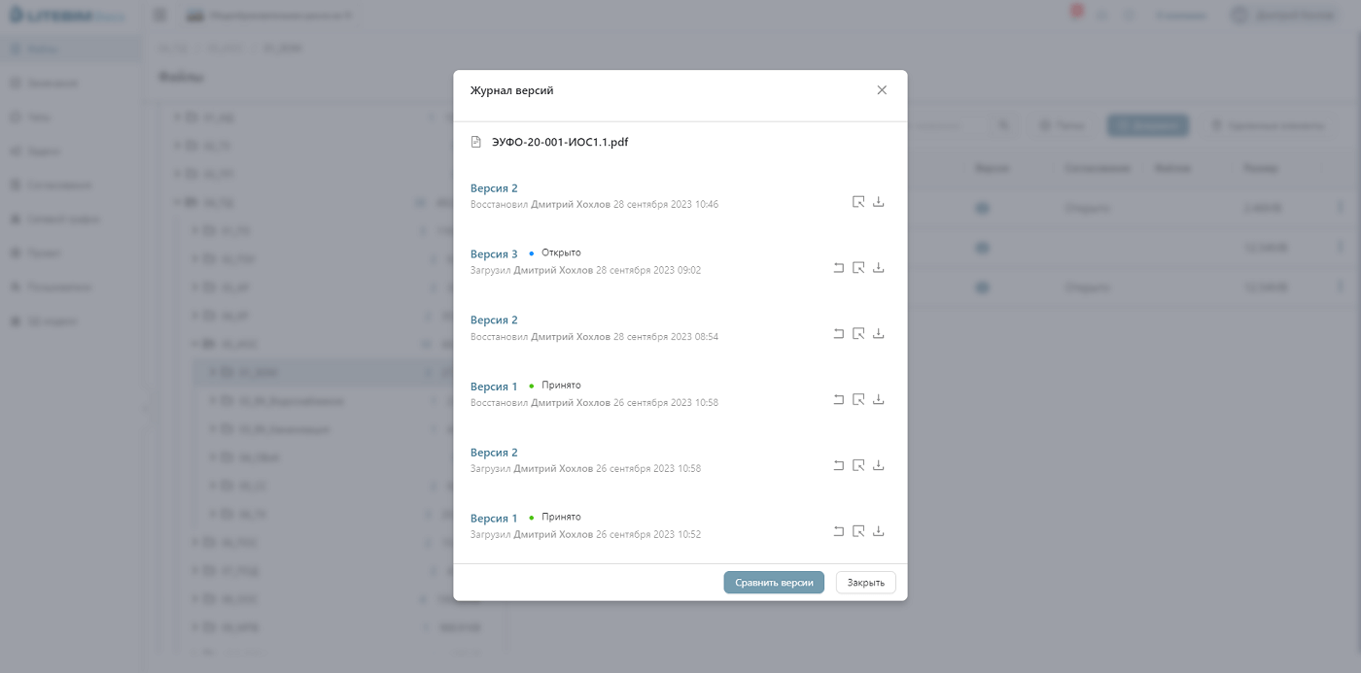Restore Версия 3 uploaded at 09:02
1361x673 pixels.
tap(838, 268)
